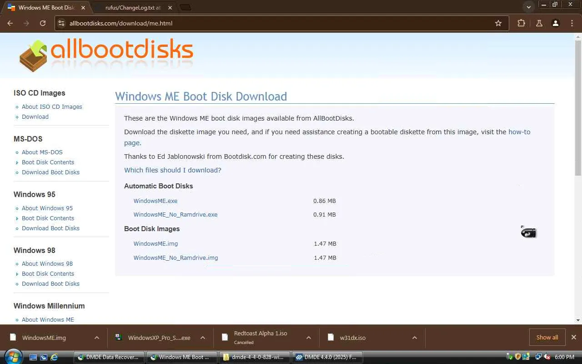Open About Windows 95 link
Viewport: 582px width, 364px height.
pos(47,208)
